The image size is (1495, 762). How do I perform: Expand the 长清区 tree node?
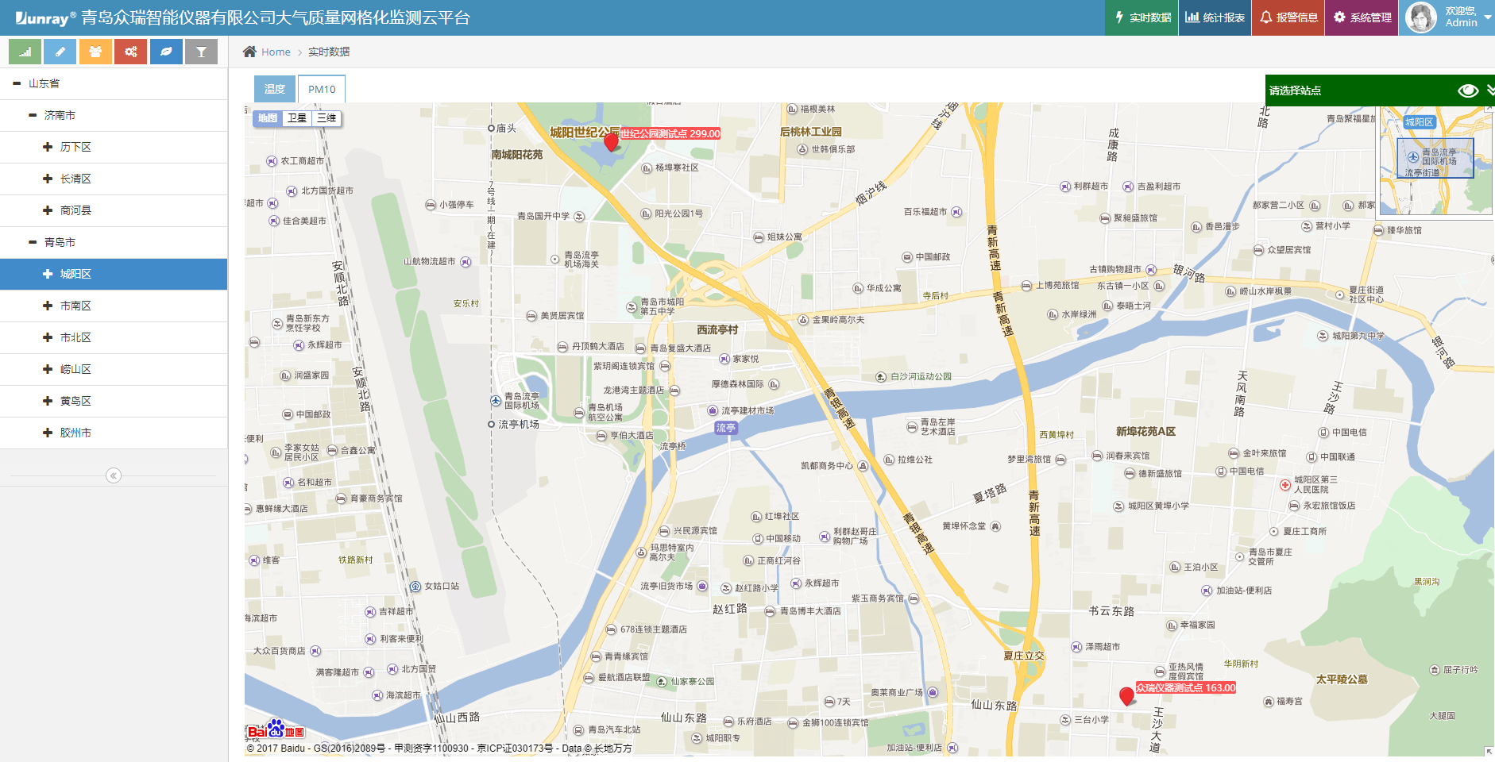pos(48,179)
